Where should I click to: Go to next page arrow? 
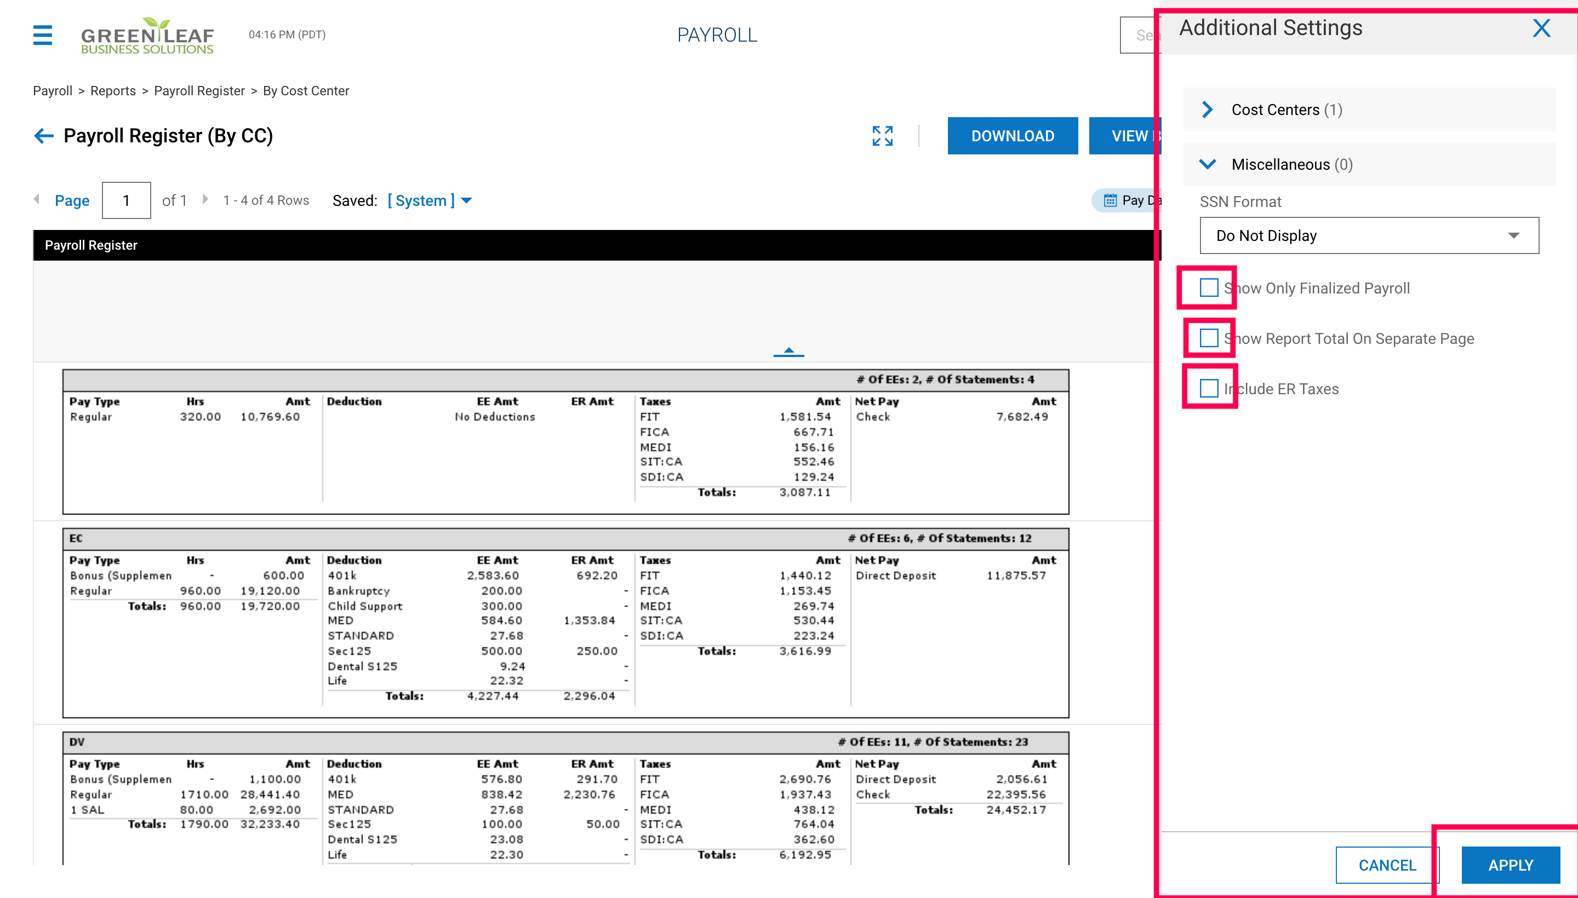[205, 199]
